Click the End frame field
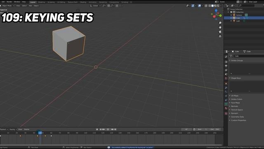This screenshot has width=264, height=149. pos(214,130)
